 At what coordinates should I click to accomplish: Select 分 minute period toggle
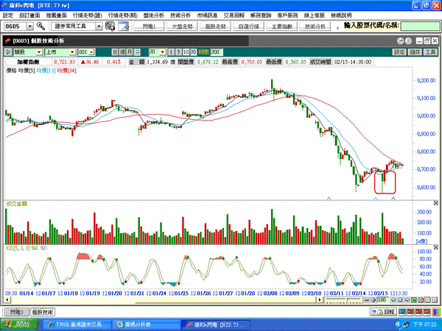coord(137,52)
